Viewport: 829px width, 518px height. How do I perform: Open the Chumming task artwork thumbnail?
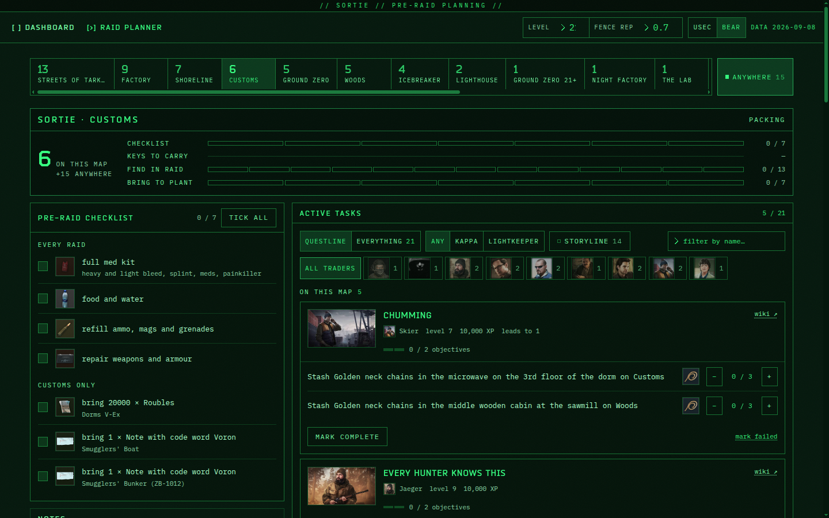pyautogui.click(x=341, y=329)
